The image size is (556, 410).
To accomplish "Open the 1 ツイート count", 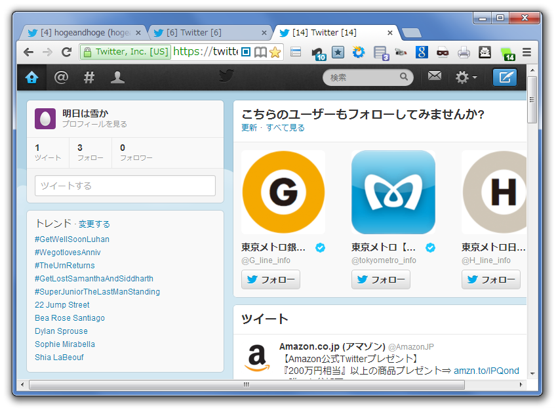I will pos(47,152).
